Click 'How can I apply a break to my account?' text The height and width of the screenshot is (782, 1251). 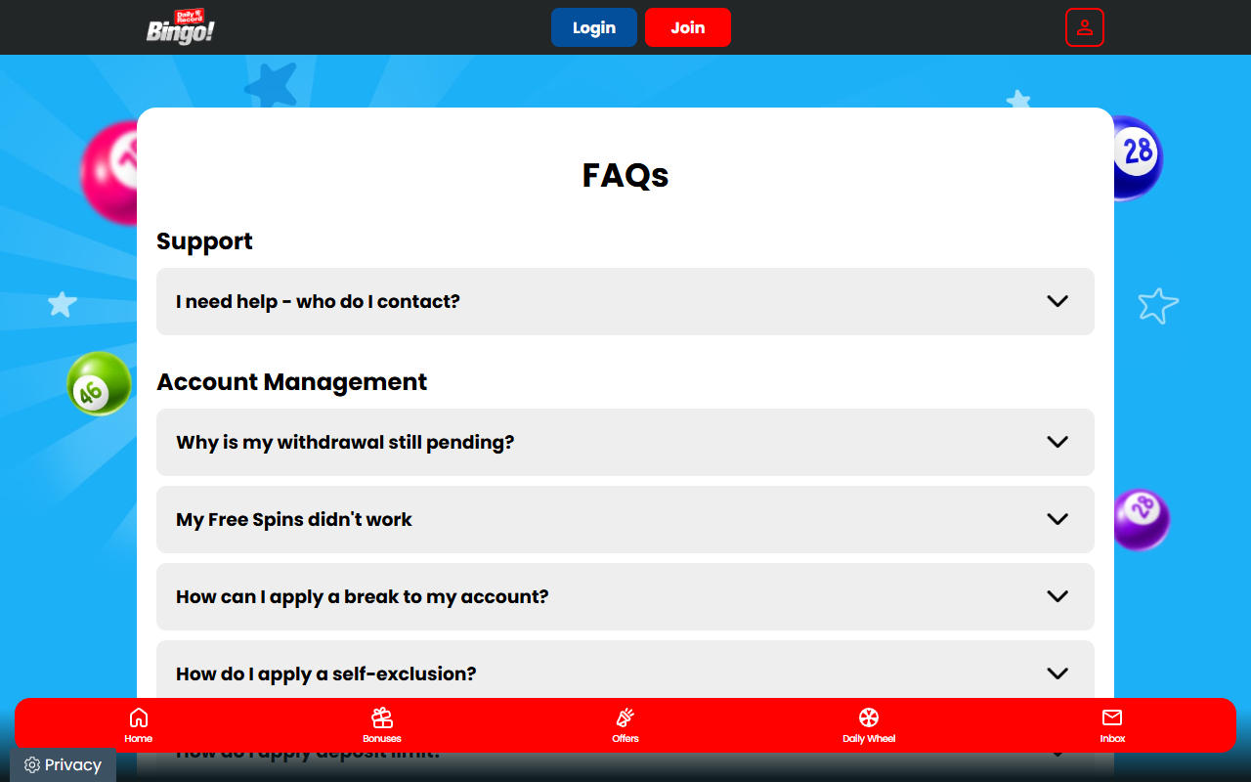tap(363, 596)
